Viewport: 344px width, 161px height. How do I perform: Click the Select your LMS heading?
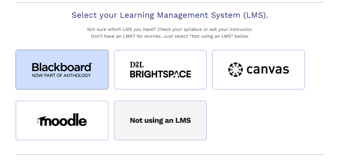170,15
